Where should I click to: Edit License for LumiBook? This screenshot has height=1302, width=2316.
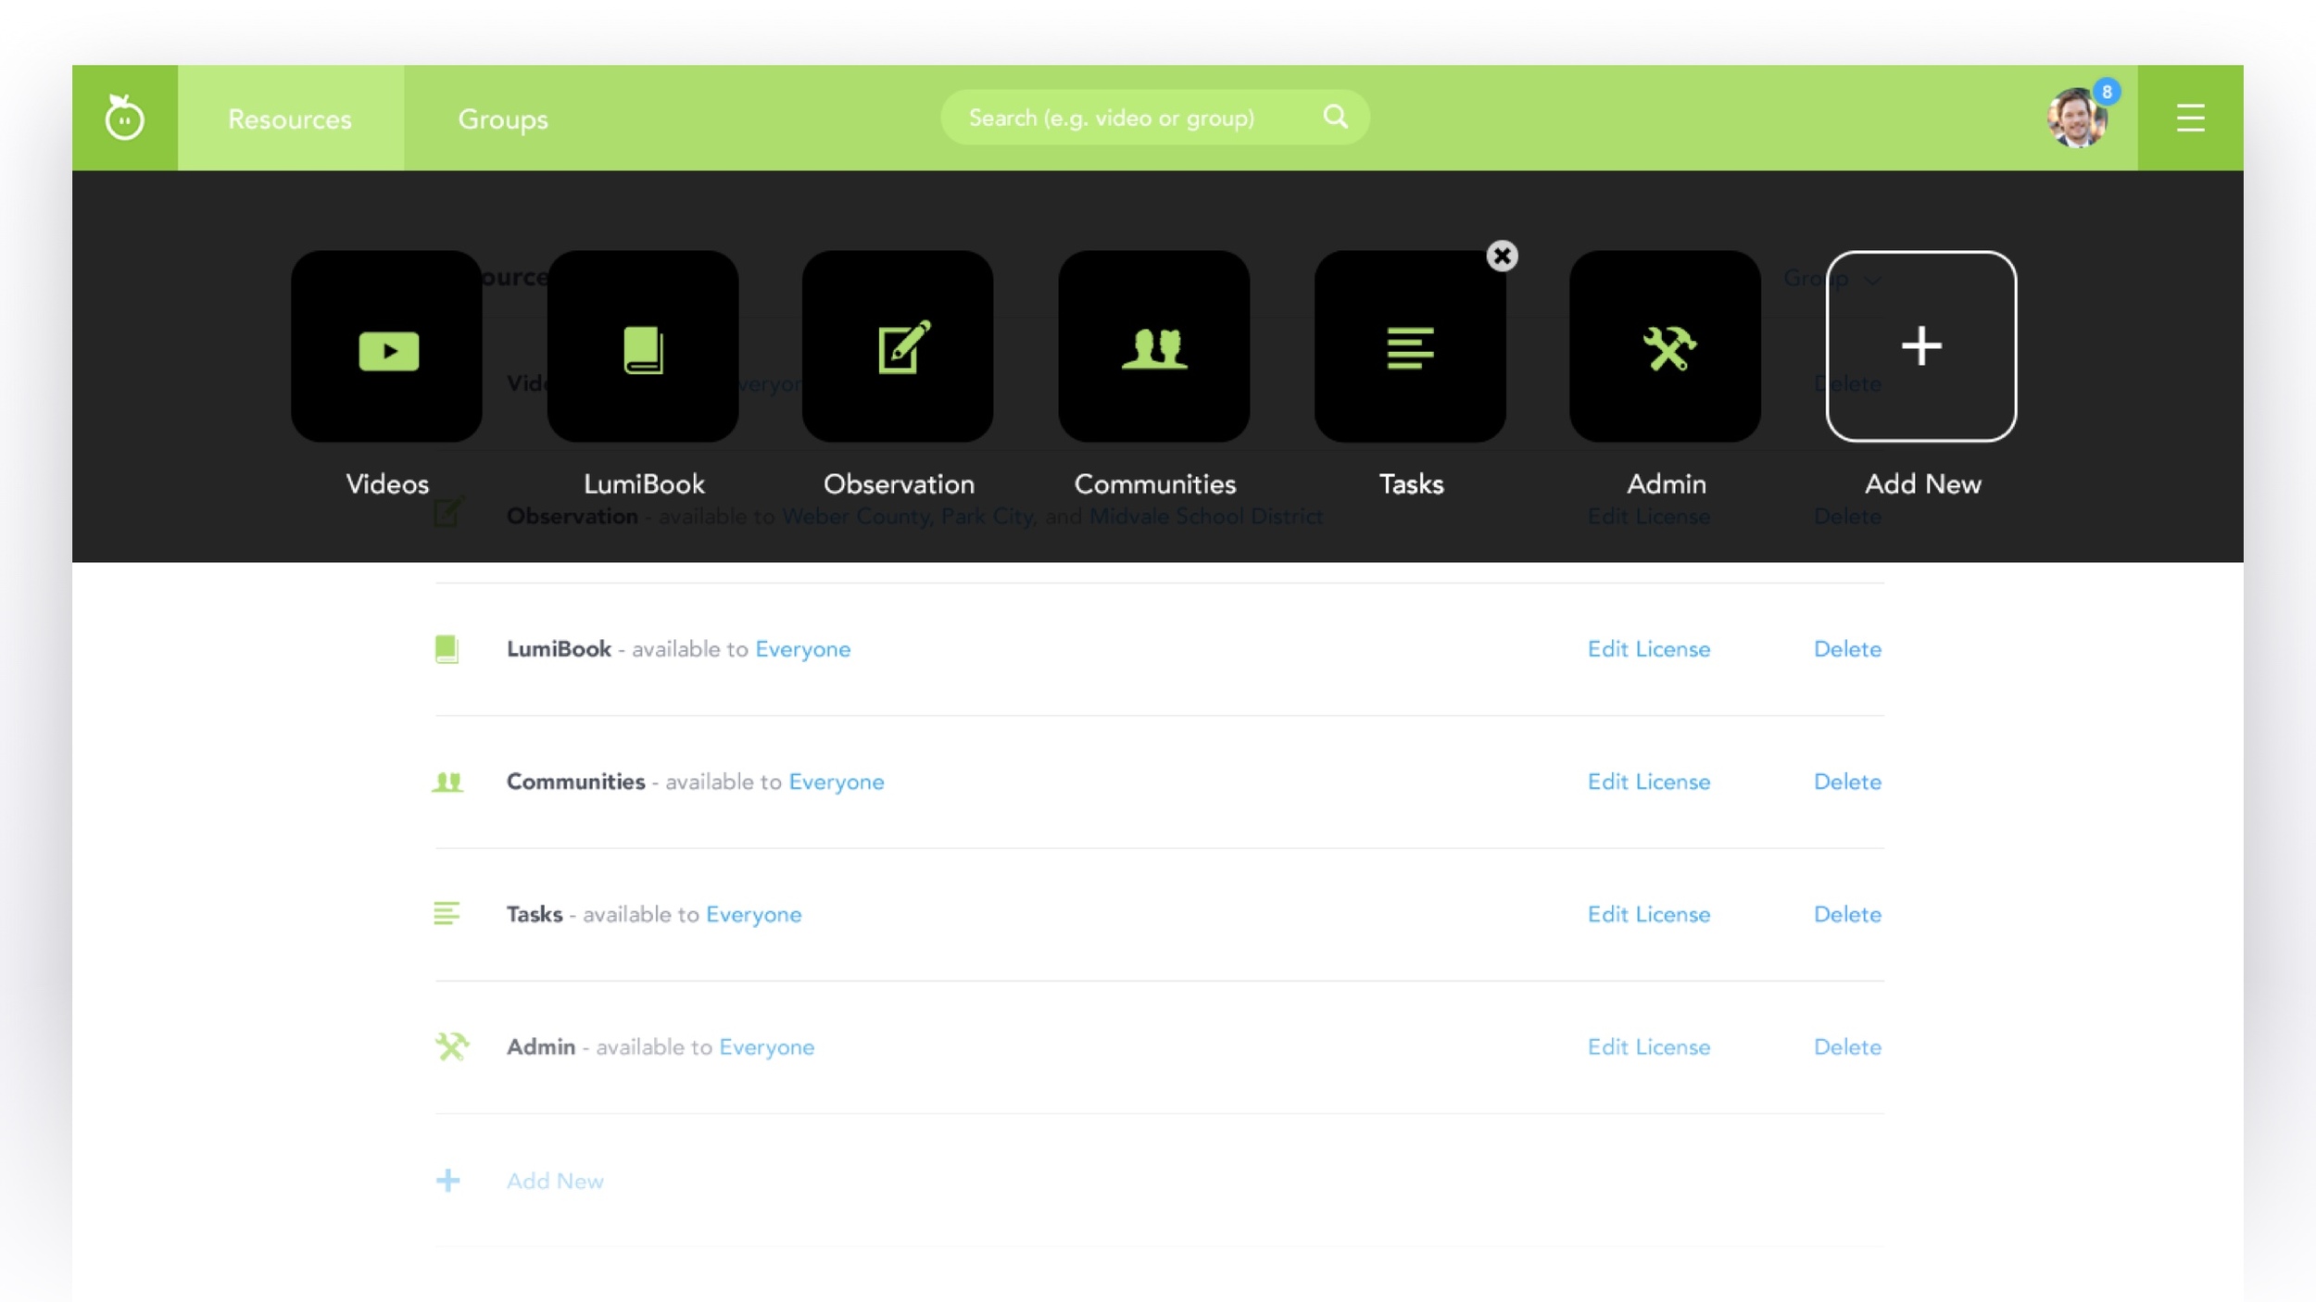[x=1649, y=649]
